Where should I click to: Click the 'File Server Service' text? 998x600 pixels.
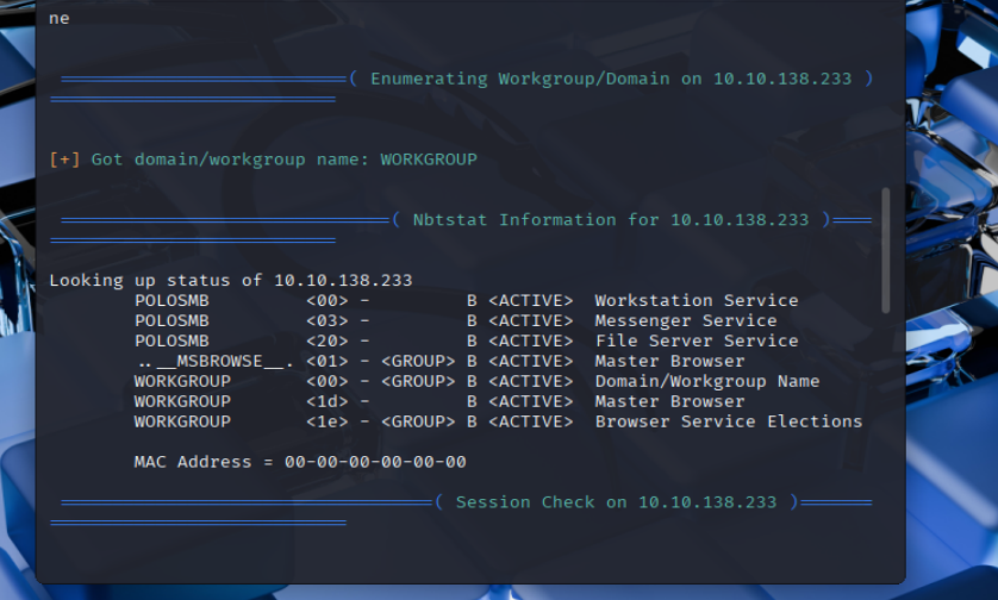tap(696, 341)
